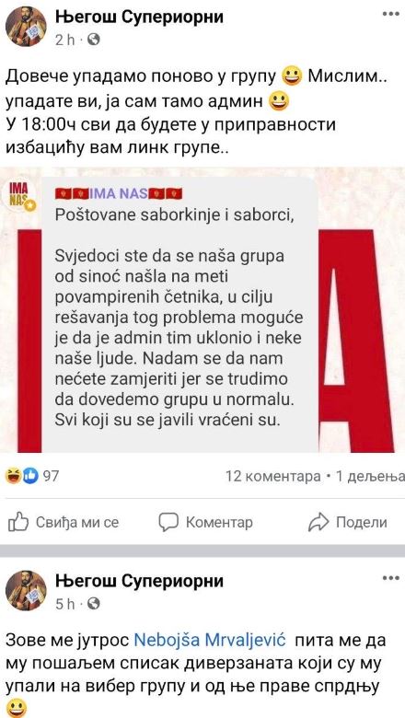The image size is (405, 718).
Task: Click the IMA NAS group avatar
Action: click(21, 197)
